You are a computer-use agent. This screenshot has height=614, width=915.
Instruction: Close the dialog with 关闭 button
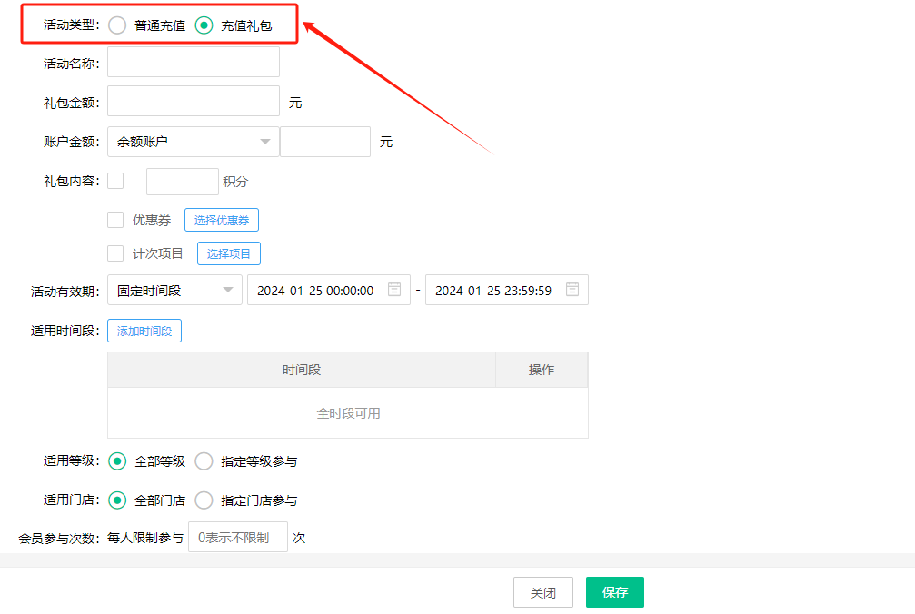(x=542, y=592)
